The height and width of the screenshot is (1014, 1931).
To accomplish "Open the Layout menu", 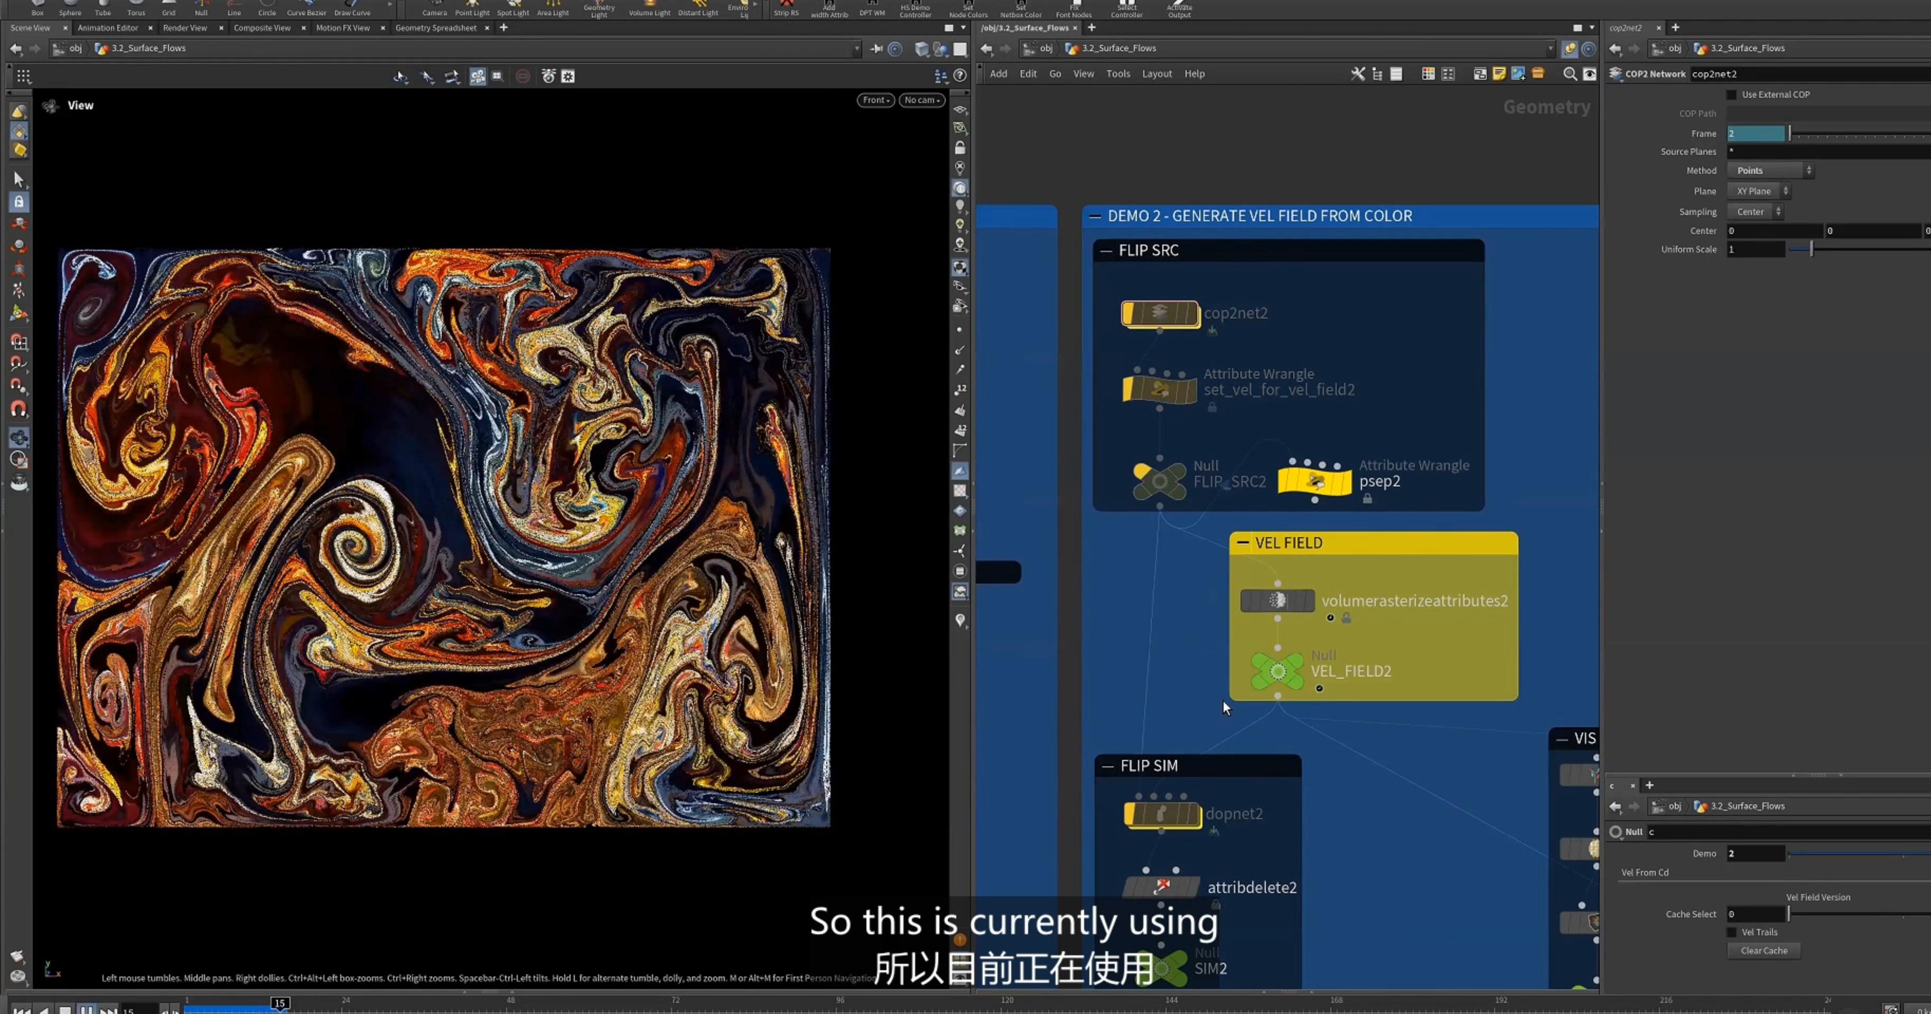I will (x=1156, y=73).
